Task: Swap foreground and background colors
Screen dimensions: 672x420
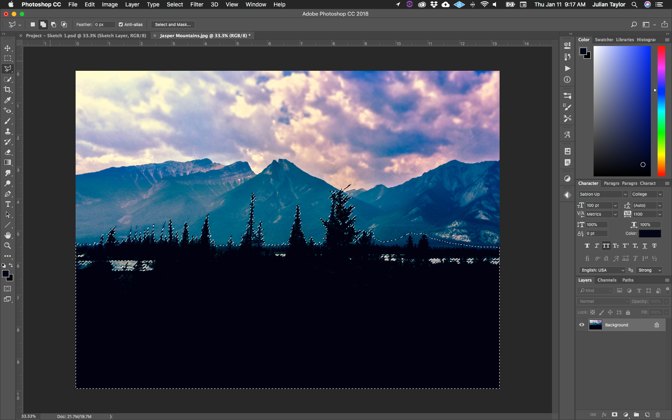Action: click(x=11, y=266)
